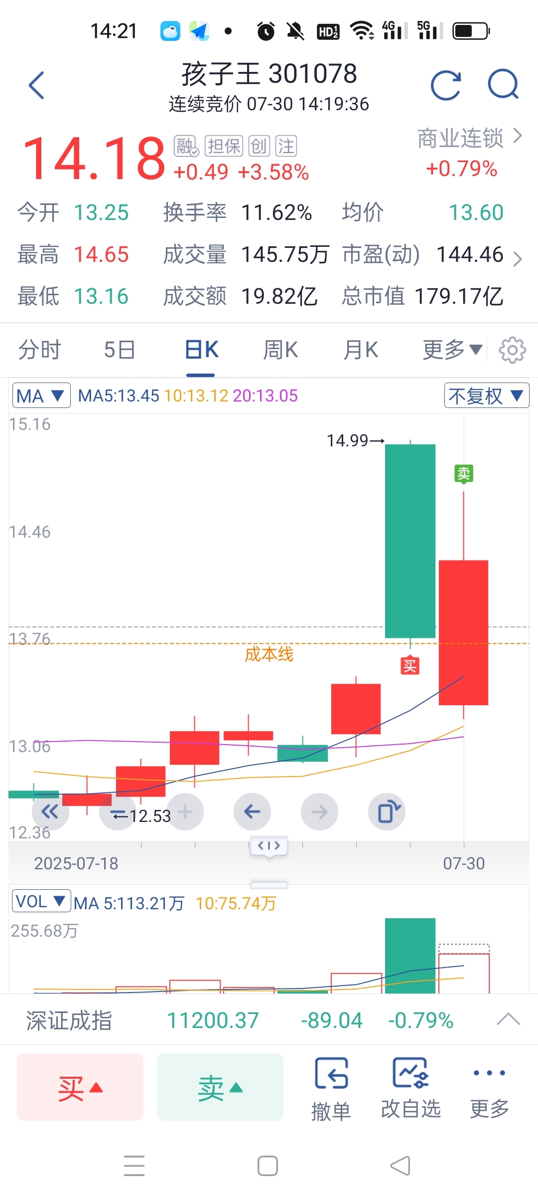Tap the green 卖 sell button
The width and height of the screenshot is (538, 1203).
220,1087
